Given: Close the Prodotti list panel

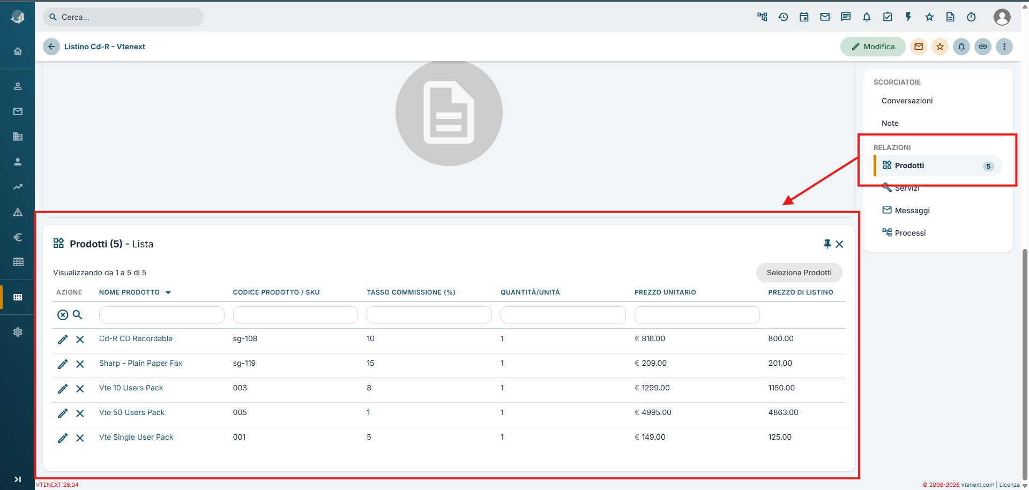Looking at the screenshot, I should click(839, 244).
